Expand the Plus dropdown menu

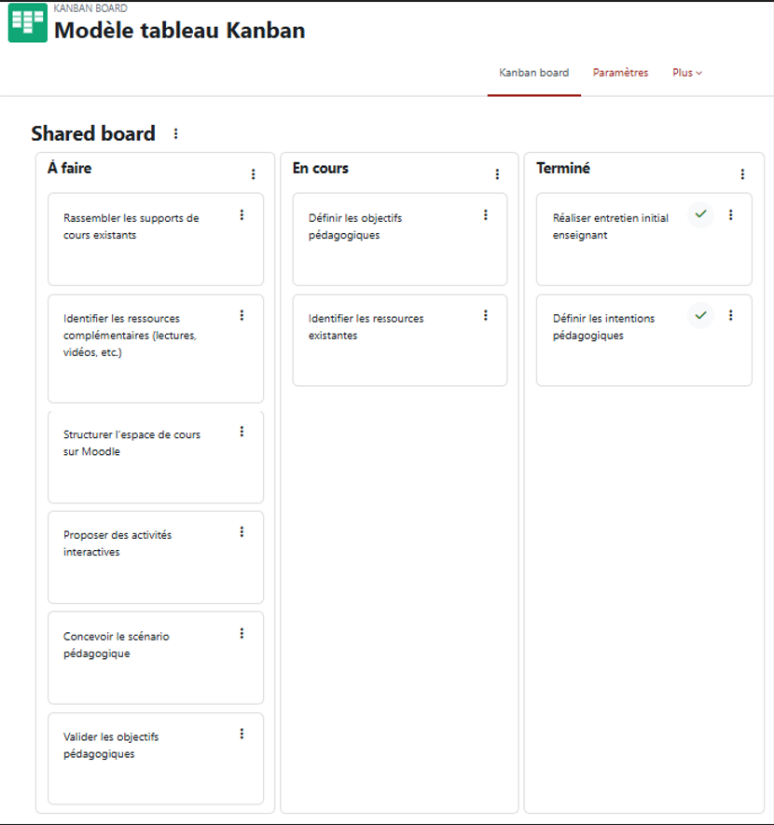tap(687, 73)
